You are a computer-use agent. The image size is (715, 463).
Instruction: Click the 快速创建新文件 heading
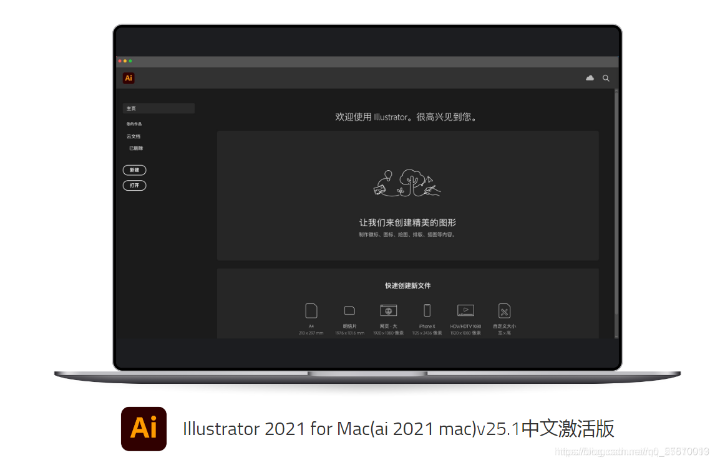(x=407, y=285)
